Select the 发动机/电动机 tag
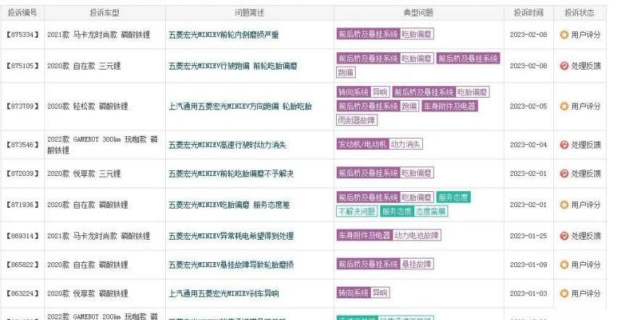 362,145
